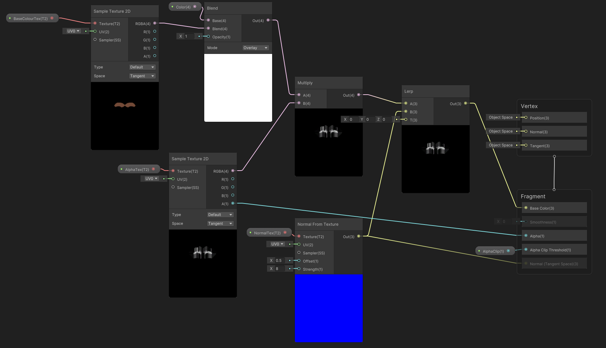Click the top Sample Texture 2D preview image
This screenshot has width=606, height=348.
[x=125, y=116]
